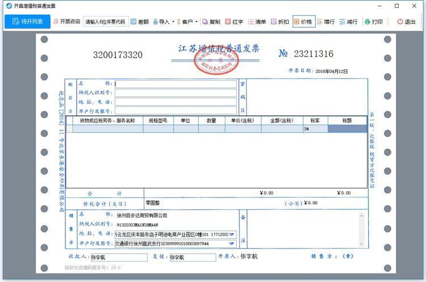Click the 零圆整 amount in words

tap(153, 203)
